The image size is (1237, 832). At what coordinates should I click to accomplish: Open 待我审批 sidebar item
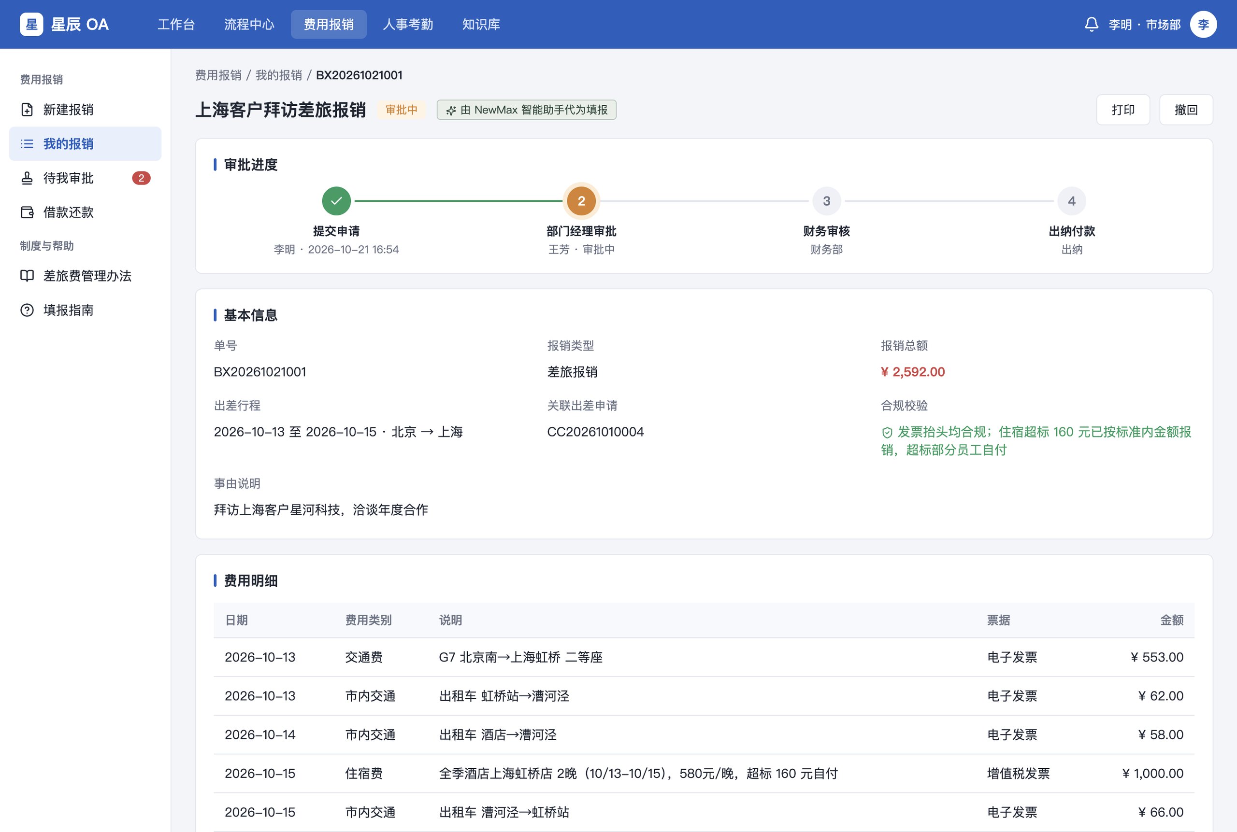(x=86, y=178)
